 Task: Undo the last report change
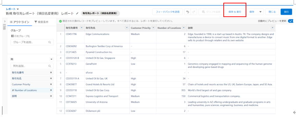click(x=187, y=12)
